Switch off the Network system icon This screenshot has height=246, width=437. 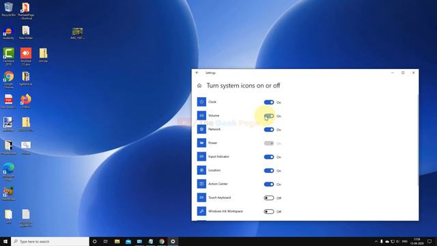269,130
